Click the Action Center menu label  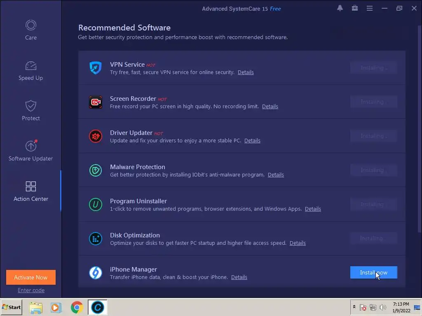(30, 199)
